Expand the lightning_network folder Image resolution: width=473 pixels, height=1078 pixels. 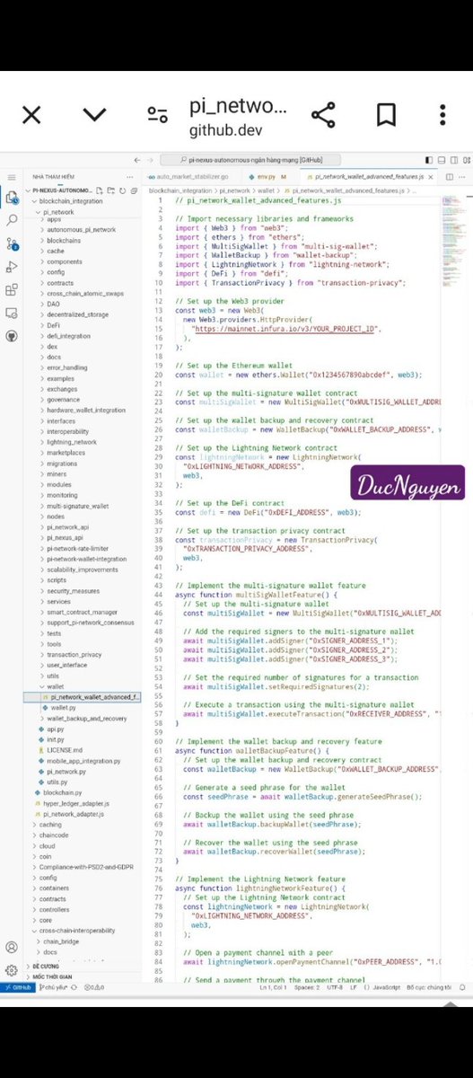click(x=72, y=442)
